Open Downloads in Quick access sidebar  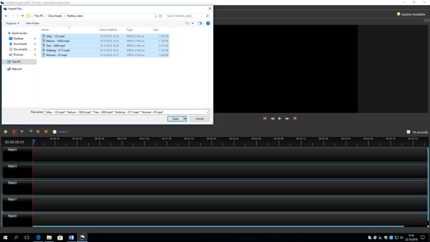click(x=20, y=44)
